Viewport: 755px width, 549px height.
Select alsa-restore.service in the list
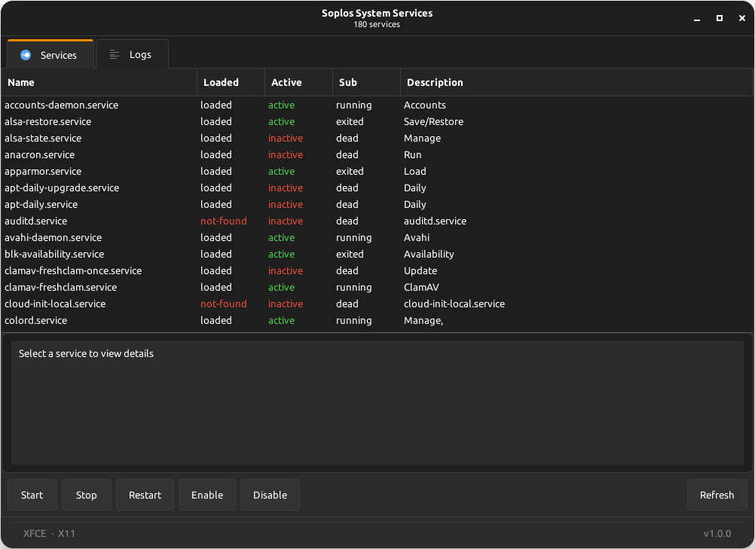pos(377,121)
